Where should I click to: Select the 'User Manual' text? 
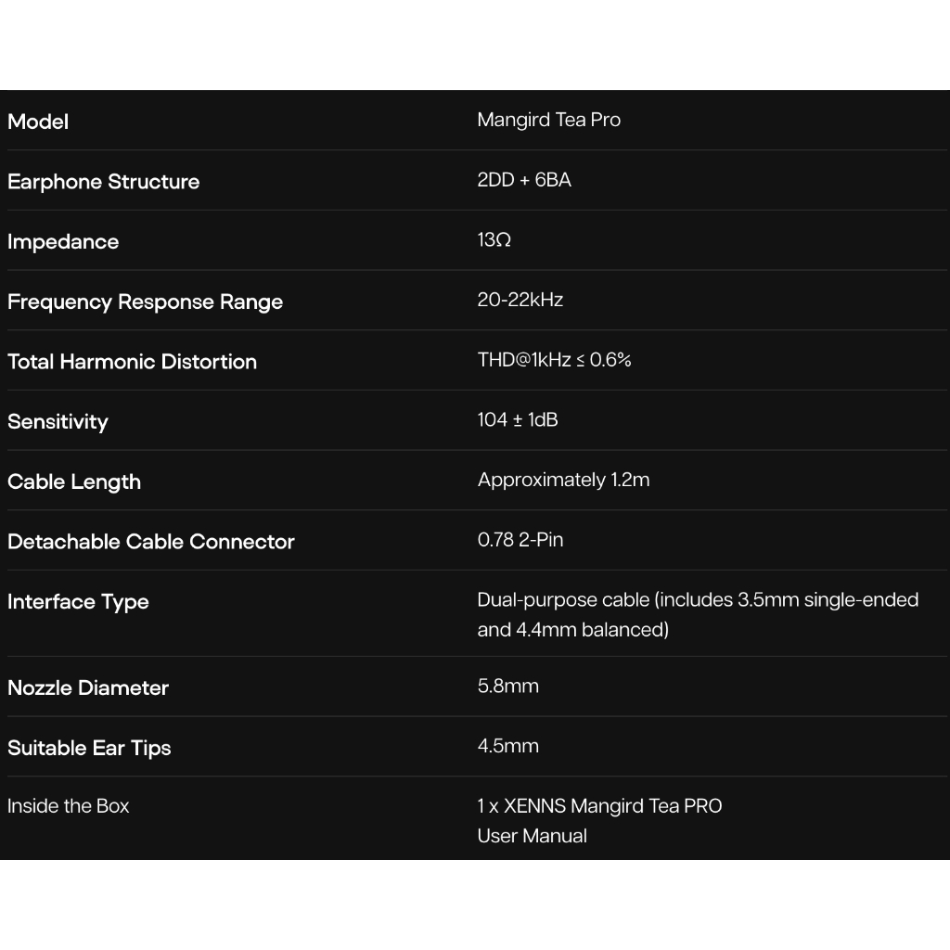[532, 836]
